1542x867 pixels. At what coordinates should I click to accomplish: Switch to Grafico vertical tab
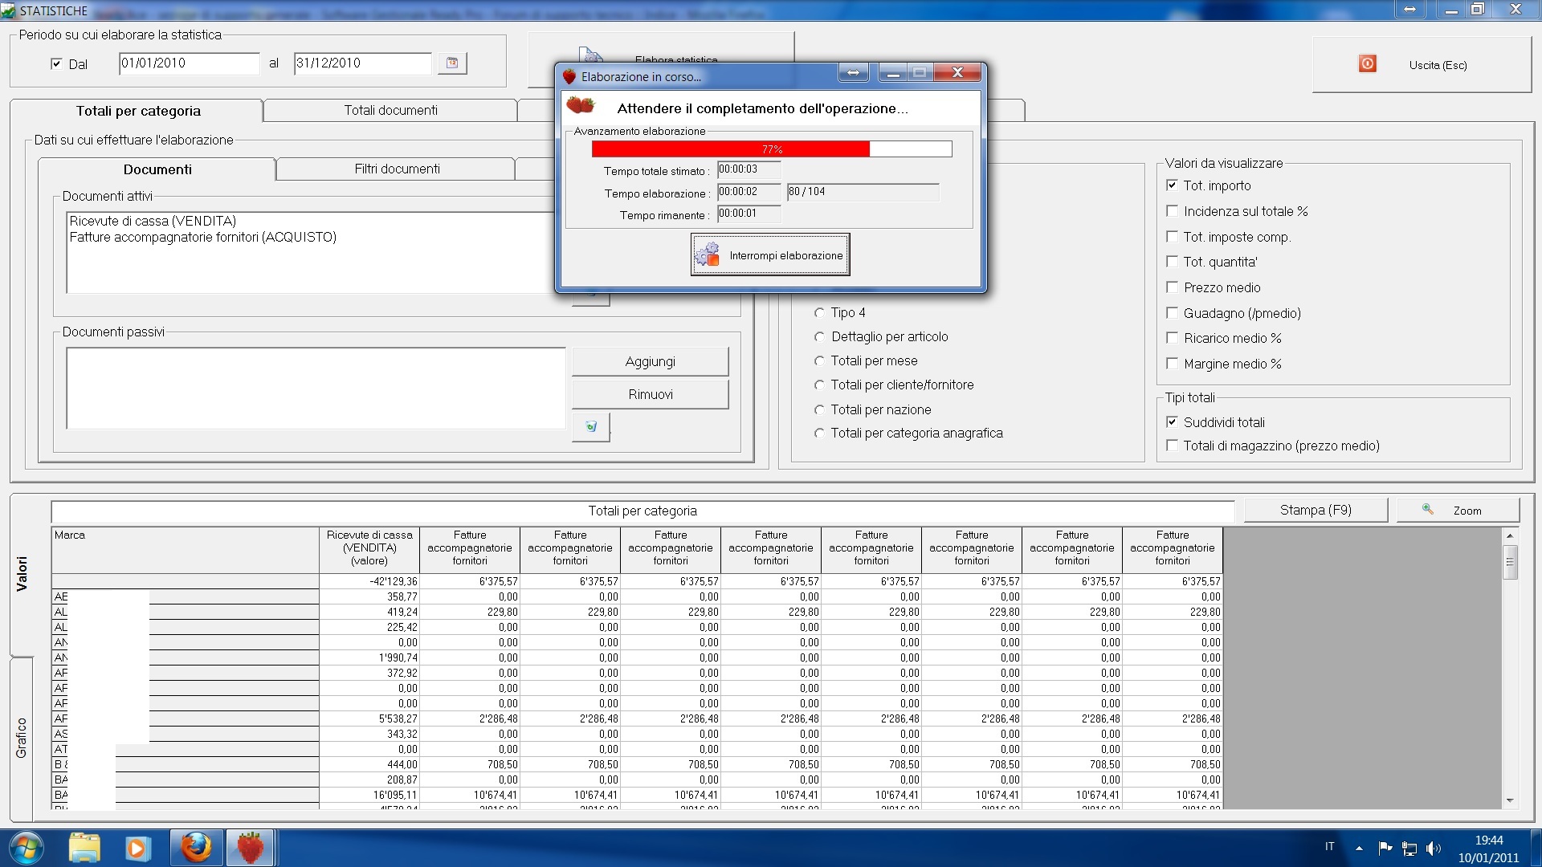[x=22, y=737]
